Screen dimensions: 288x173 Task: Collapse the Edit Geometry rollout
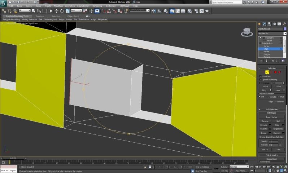[x=272, y=155]
